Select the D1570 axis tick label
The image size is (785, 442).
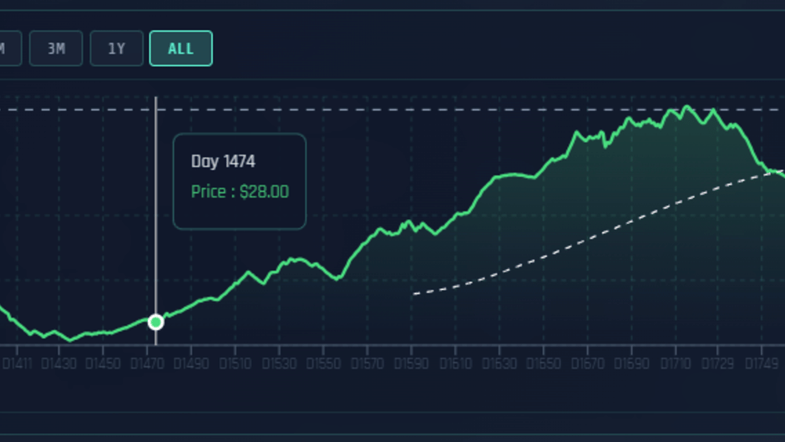[366, 364]
